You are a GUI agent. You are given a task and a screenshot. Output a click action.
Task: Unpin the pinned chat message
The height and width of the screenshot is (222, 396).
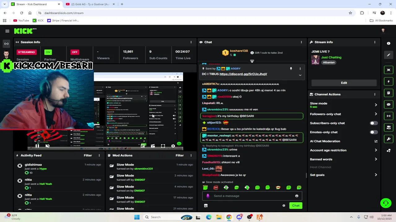(x=291, y=68)
